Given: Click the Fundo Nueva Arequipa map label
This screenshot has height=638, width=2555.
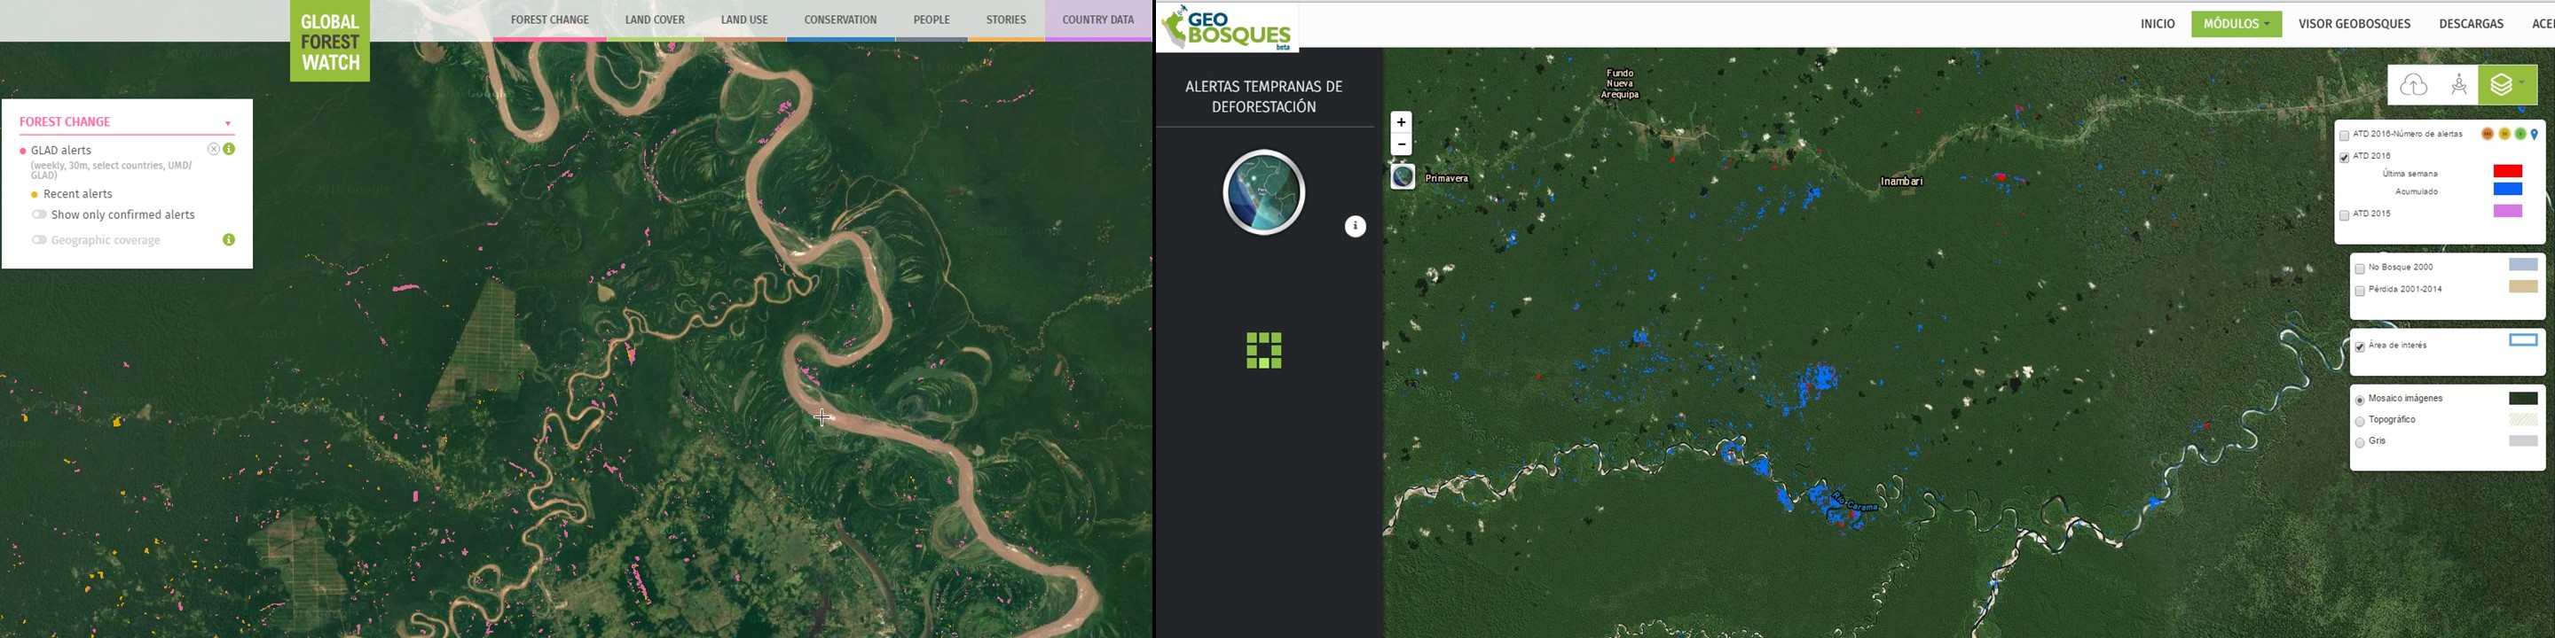Looking at the screenshot, I should pos(1619,84).
